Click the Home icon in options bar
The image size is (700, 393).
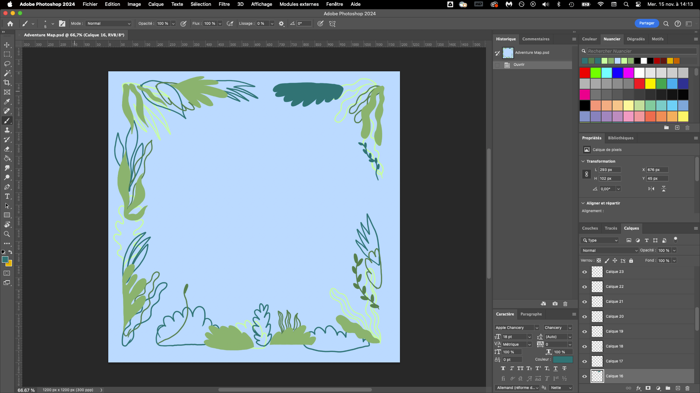click(10, 24)
